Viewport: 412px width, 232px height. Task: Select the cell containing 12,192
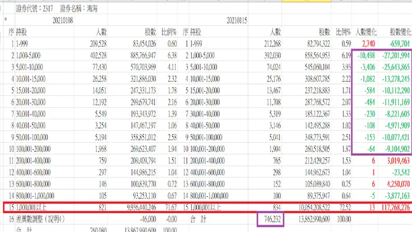coord(100,102)
